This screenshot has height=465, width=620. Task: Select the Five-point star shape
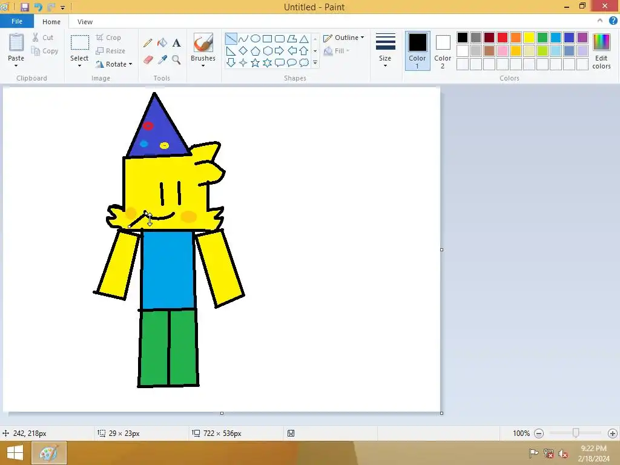click(256, 62)
